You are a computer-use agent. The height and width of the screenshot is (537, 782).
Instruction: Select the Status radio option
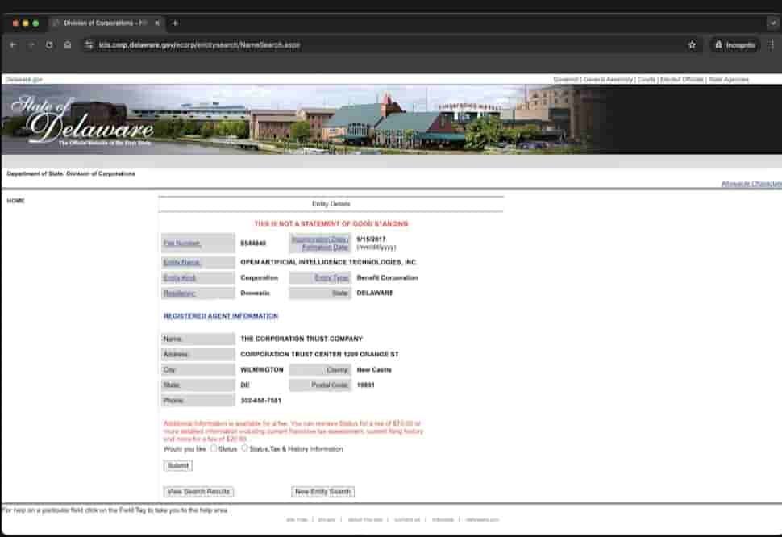tap(214, 448)
